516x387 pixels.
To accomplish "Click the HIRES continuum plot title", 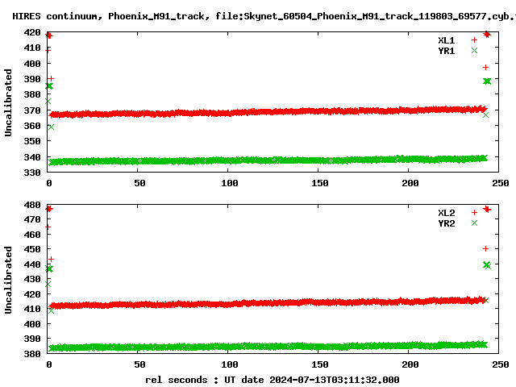I will (264, 16).
